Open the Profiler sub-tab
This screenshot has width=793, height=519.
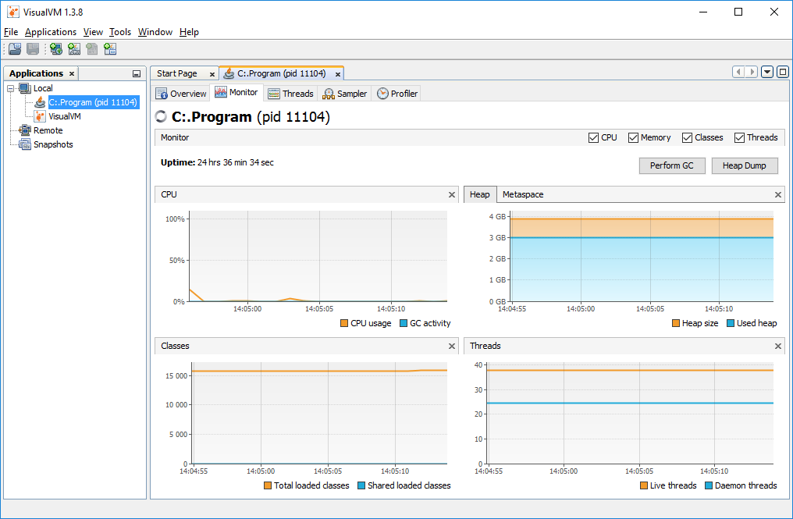398,94
